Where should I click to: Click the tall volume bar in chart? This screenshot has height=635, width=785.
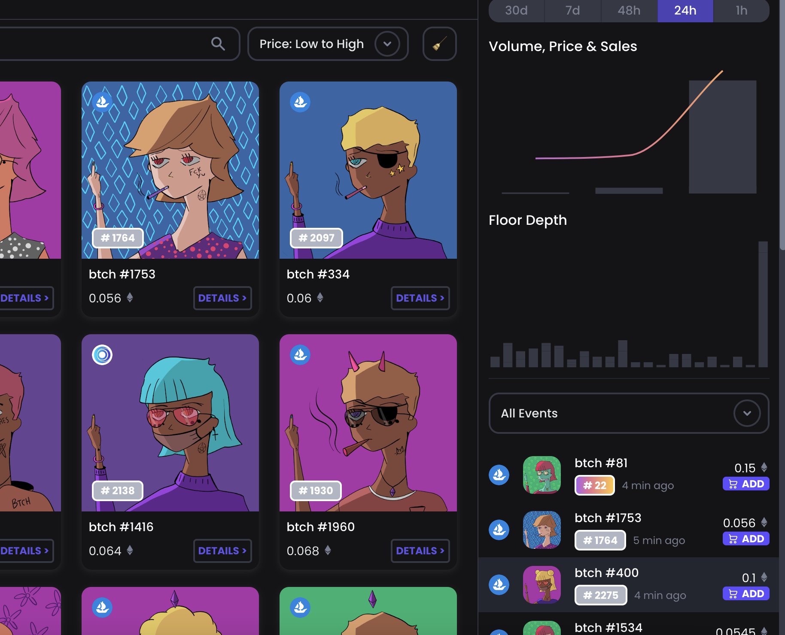pos(722,137)
